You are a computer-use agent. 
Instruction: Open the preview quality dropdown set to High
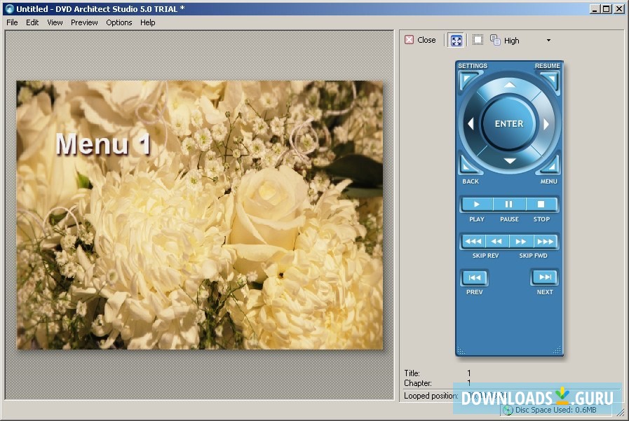coord(548,40)
